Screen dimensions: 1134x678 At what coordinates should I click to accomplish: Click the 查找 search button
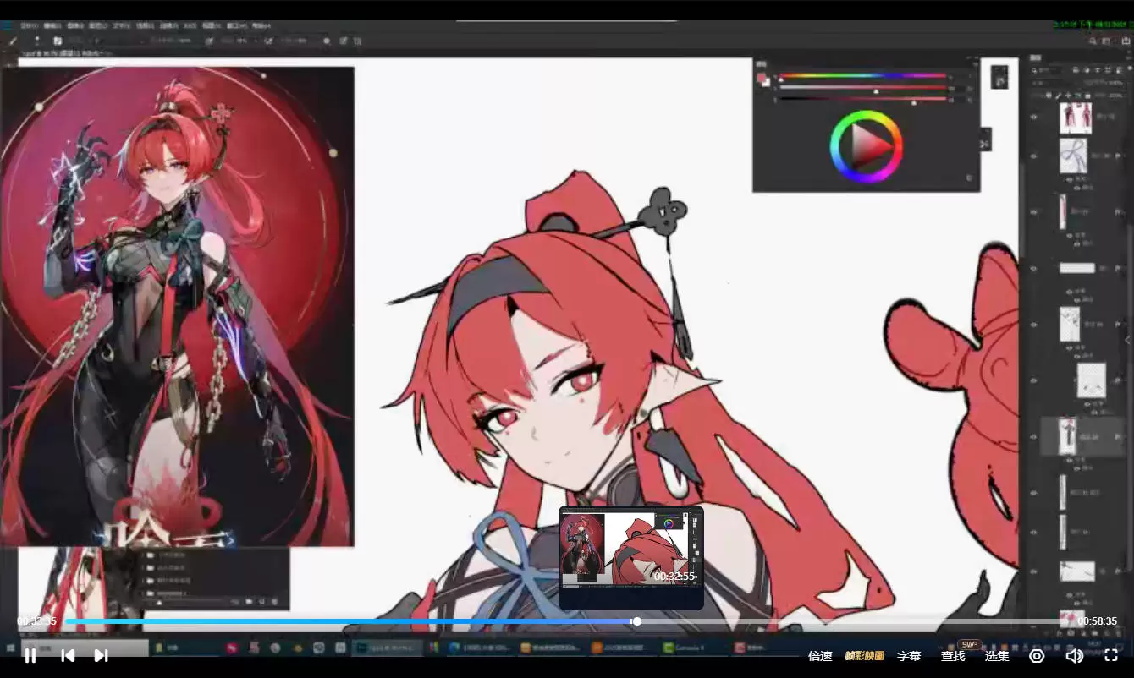pyautogui.click(x=953, y=656)
